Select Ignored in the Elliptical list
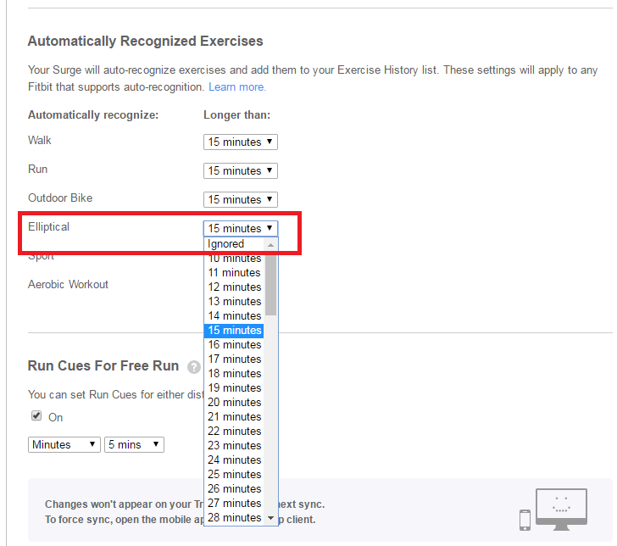This screenshot has width=617, height=546. 235,243
